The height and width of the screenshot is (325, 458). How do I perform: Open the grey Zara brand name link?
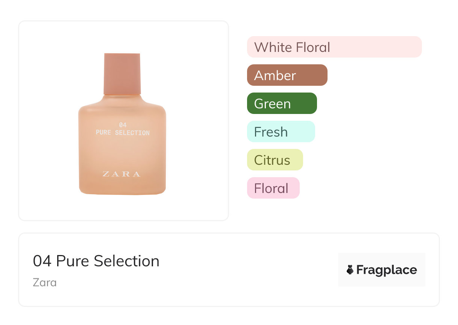click(45, 282)
